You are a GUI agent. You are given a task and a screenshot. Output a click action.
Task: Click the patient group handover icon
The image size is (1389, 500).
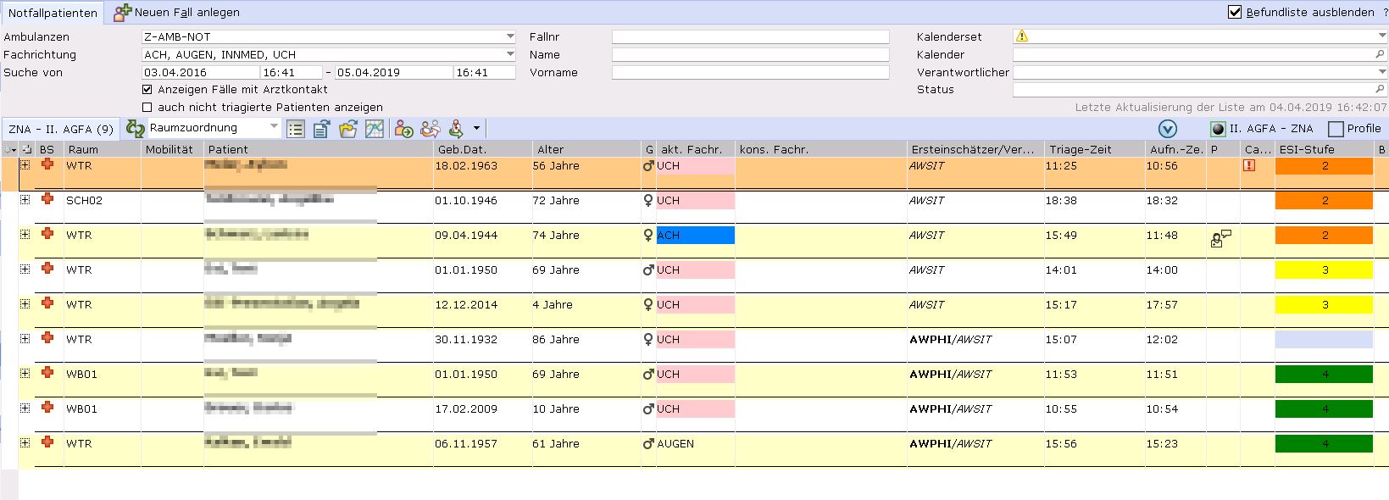click(431, 129)
